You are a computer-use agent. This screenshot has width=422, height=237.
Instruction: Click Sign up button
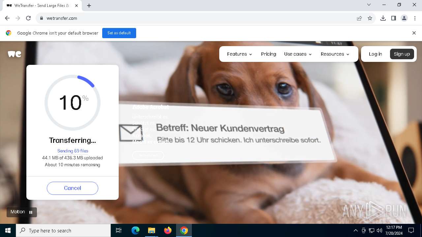[402, 54]
